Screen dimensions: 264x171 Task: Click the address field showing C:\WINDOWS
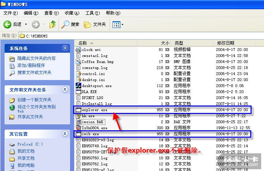click(x=141, y=36)
